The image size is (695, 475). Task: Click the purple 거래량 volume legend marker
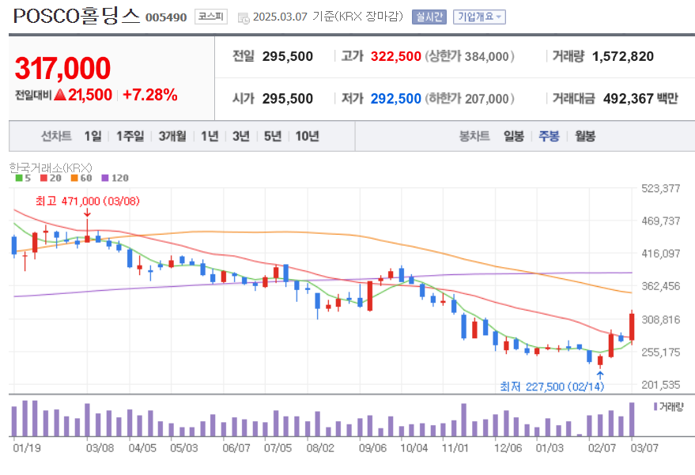tap(655, 406)
